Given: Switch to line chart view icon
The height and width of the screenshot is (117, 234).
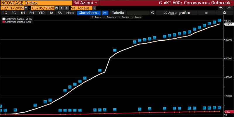Looking at the screenshot, I should [105, 13].
